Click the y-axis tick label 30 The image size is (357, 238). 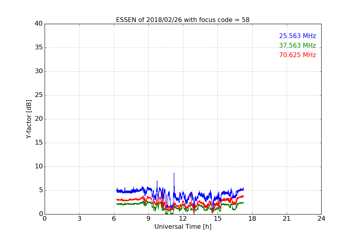[39, 71]
